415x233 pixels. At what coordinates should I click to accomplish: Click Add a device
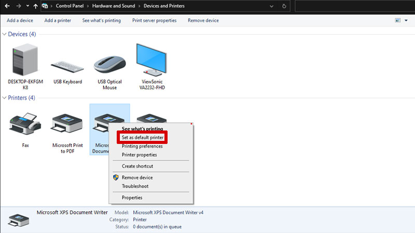pyautogui.click(x=20, y=20)
